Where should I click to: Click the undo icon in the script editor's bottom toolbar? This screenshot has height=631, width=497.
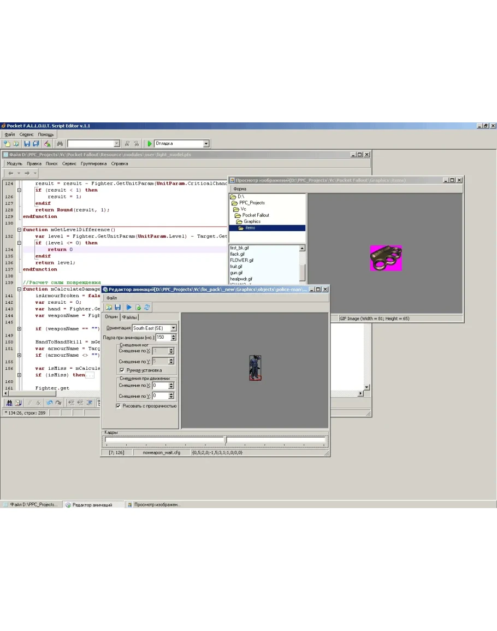[x=49, y=403]
